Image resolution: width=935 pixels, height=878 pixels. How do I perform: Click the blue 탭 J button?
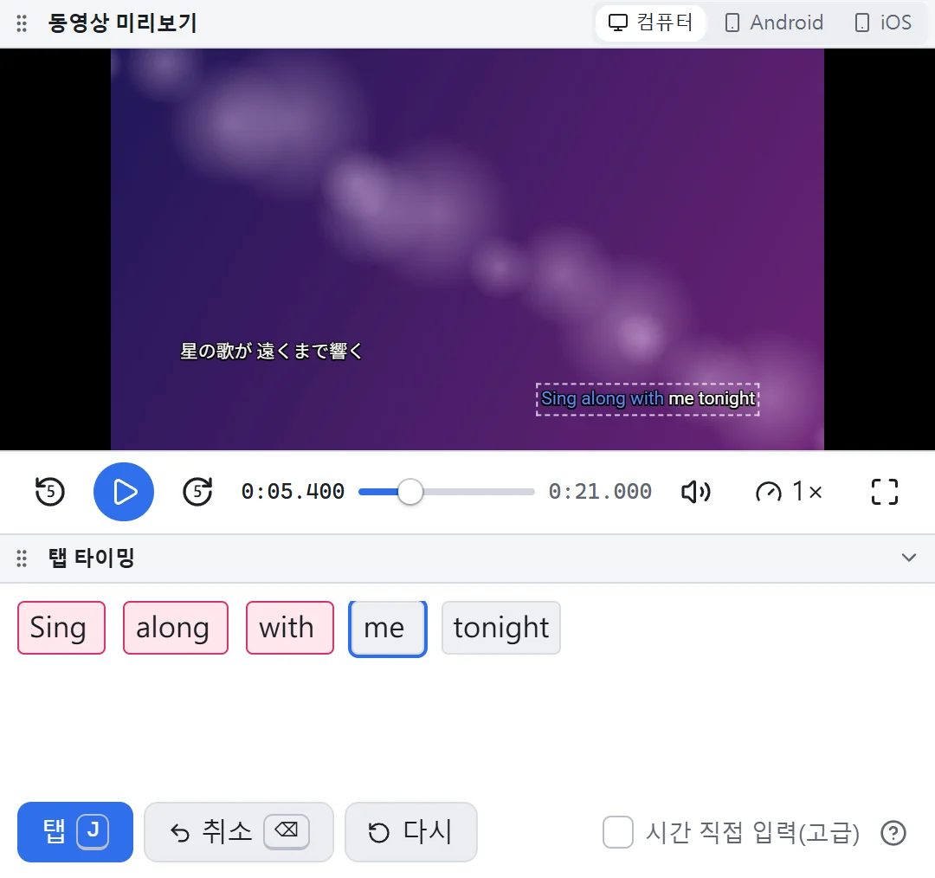[x=75, y=831]
